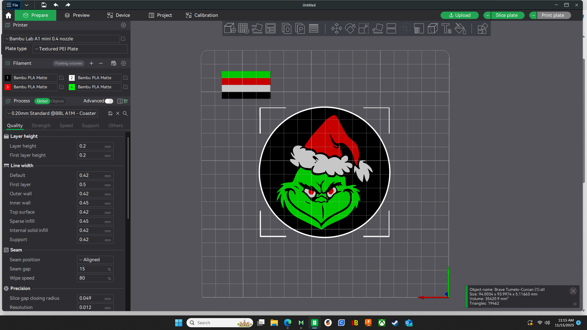Screen dimensions: 587x330
Task: Click filament 4 green color swatch
Action: [72, 87]
